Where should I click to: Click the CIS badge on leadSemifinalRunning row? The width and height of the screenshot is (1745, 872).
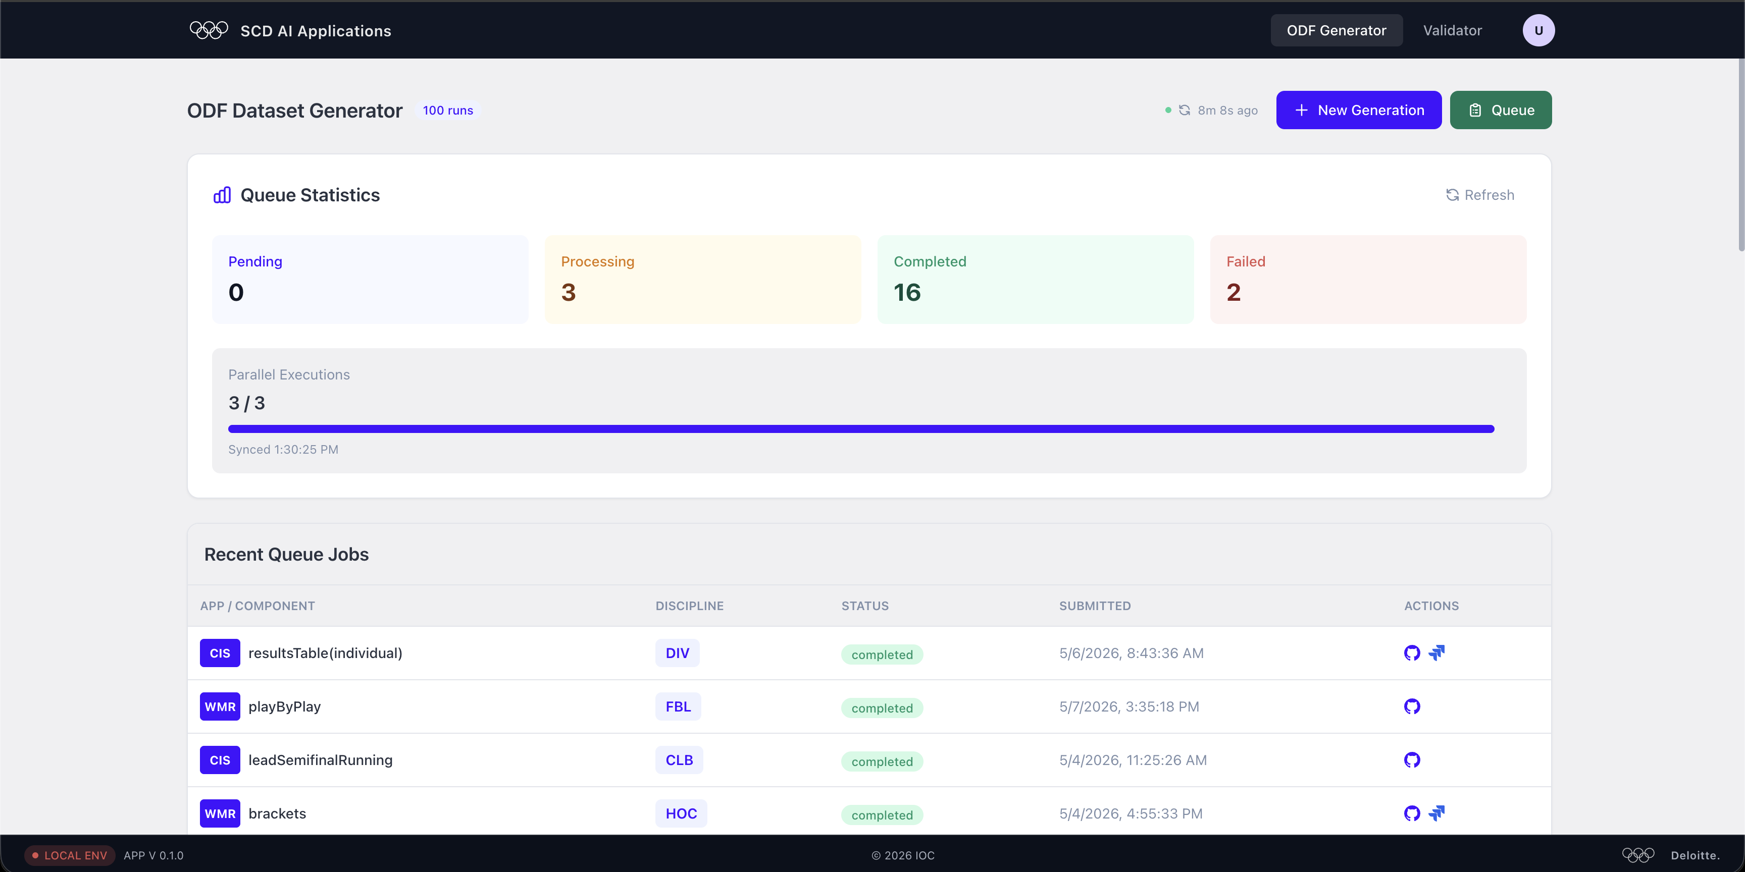[220, 760]
